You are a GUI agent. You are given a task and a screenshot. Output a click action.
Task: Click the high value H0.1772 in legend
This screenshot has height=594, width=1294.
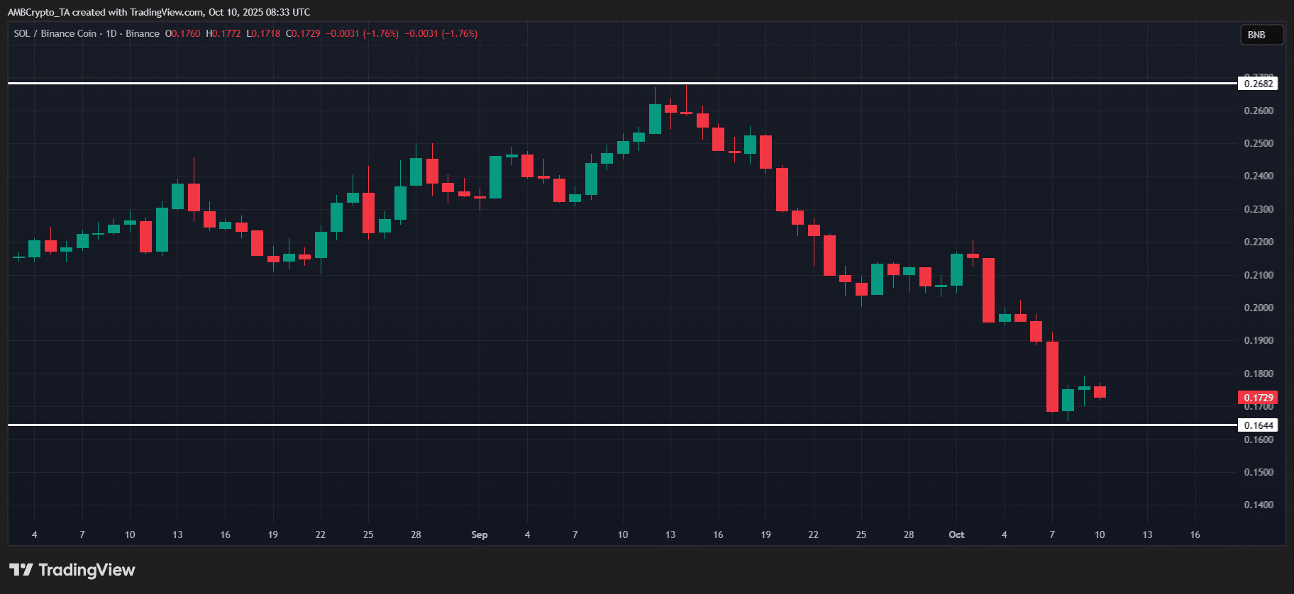click(223, 33)
